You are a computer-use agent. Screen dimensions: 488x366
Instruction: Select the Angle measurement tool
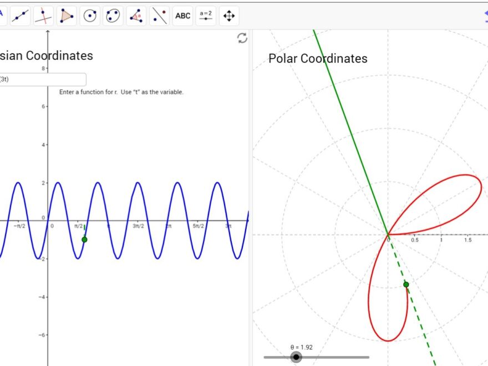tap(136, 15)
